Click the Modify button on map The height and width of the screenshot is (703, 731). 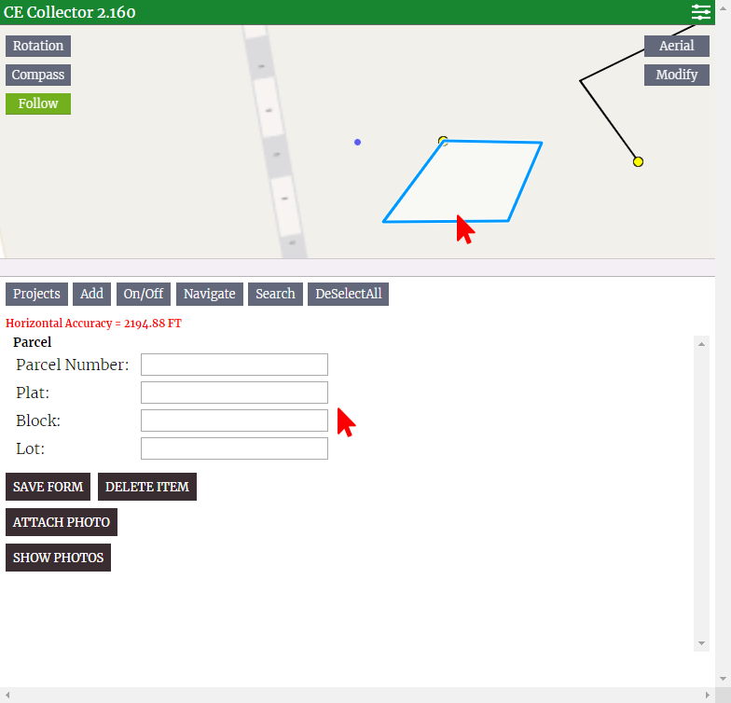(676, 75)
